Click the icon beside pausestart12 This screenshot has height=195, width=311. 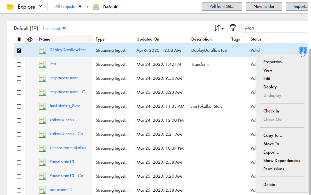(42, 190)
